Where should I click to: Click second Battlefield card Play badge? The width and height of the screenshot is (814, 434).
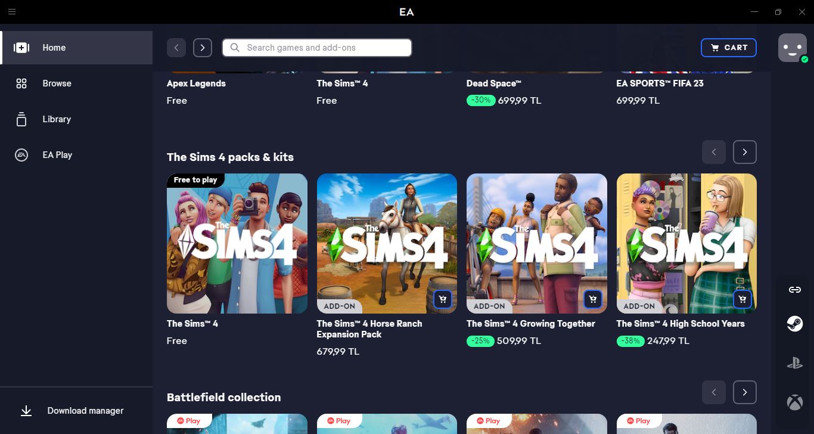[x=338, y=421]
